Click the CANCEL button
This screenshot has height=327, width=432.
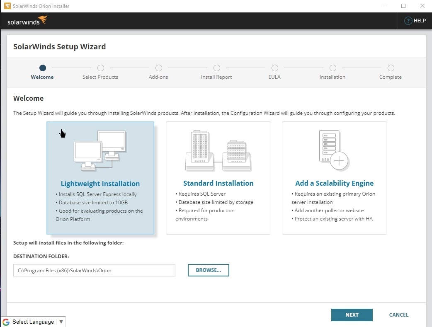(x=399, y=315)
